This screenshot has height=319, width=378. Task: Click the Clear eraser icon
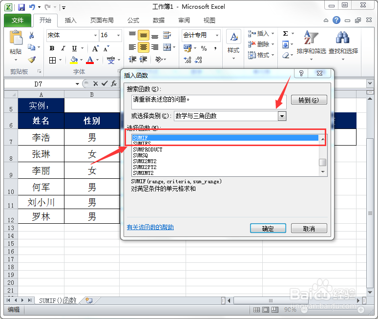(x=285, y=55)
